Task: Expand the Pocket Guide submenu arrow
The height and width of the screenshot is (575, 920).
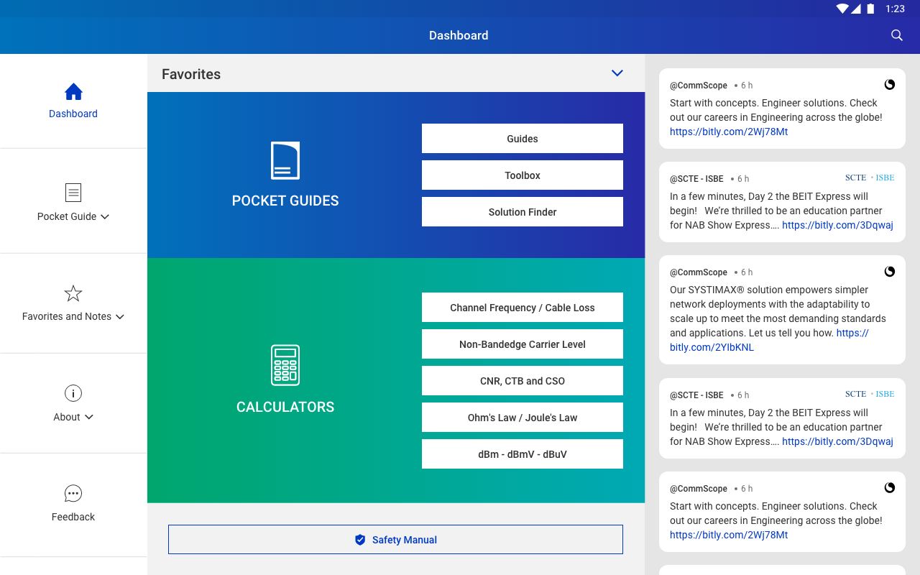Action: [x=105, y=216]
